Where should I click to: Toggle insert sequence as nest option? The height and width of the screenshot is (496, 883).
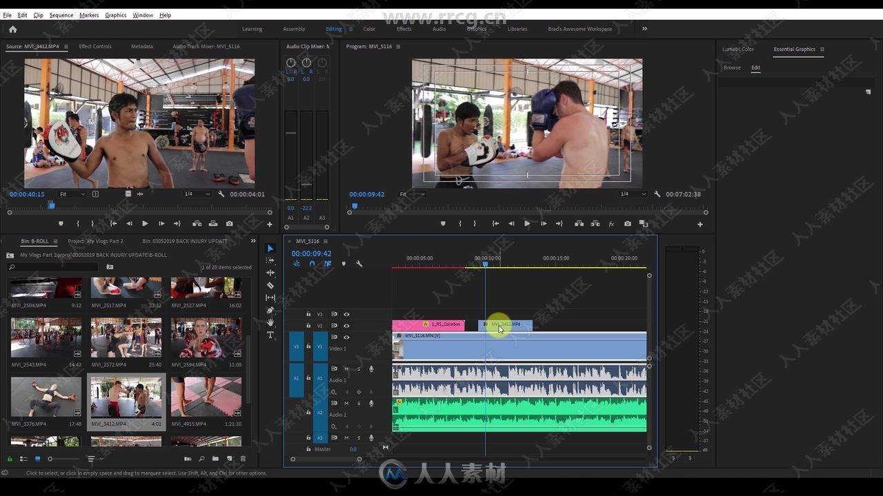pyautogui.click(x=297, y=264)
